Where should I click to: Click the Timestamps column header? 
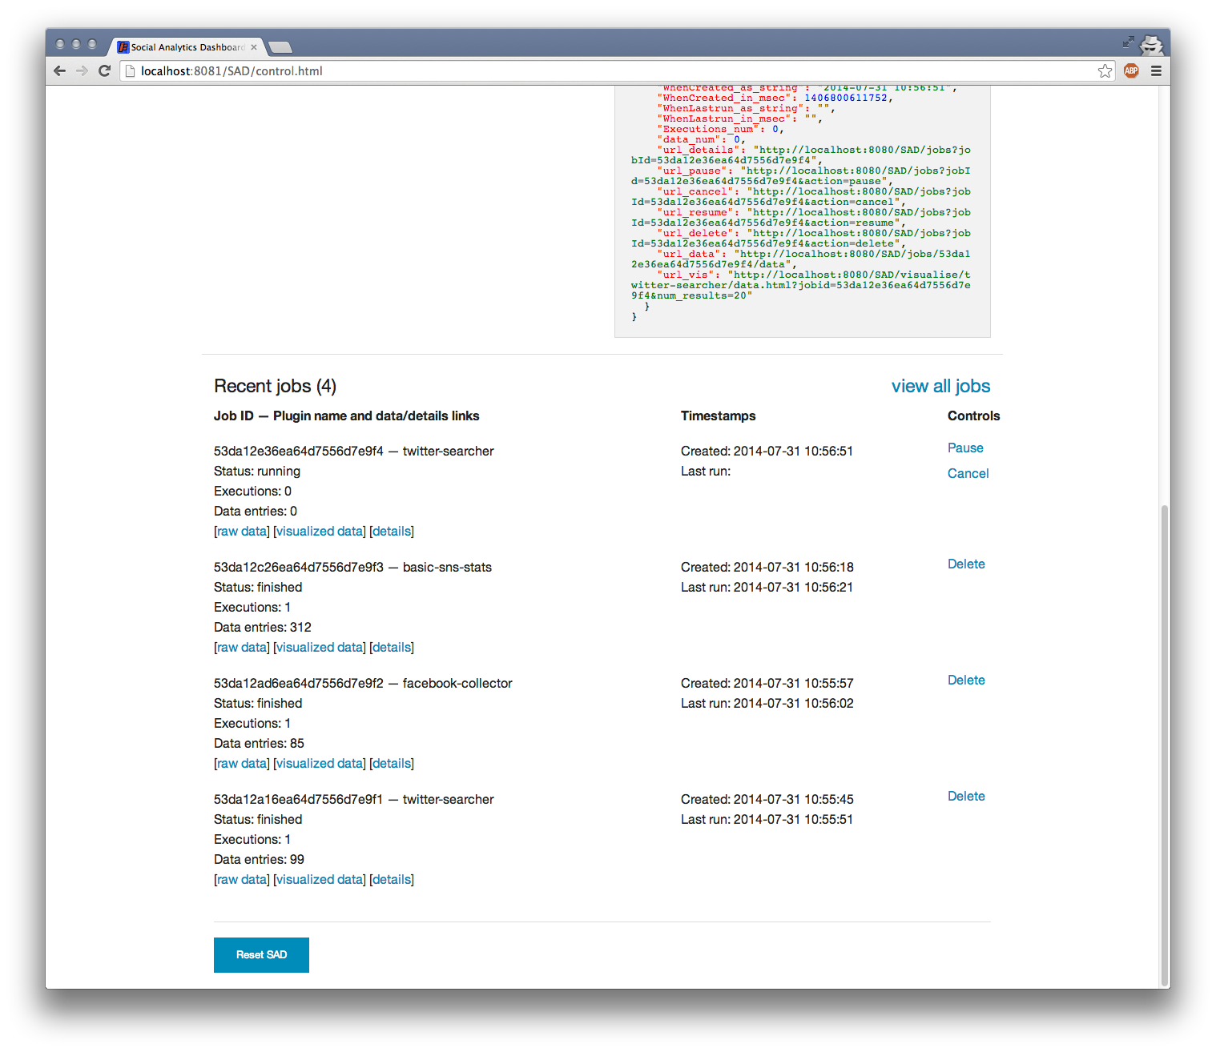(718, 416)
